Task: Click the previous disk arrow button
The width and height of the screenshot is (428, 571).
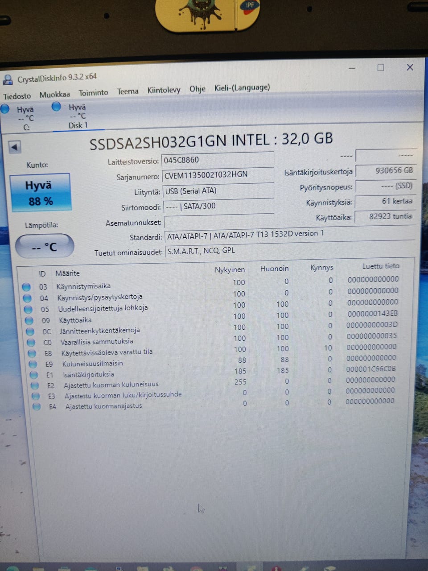Action: pos(14,147)
